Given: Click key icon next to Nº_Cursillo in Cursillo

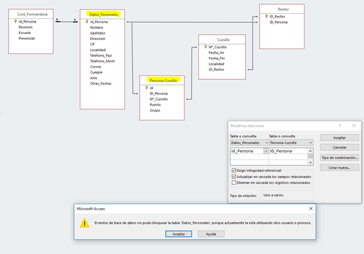Looking at the screenshot, I should tap(206, 47).
